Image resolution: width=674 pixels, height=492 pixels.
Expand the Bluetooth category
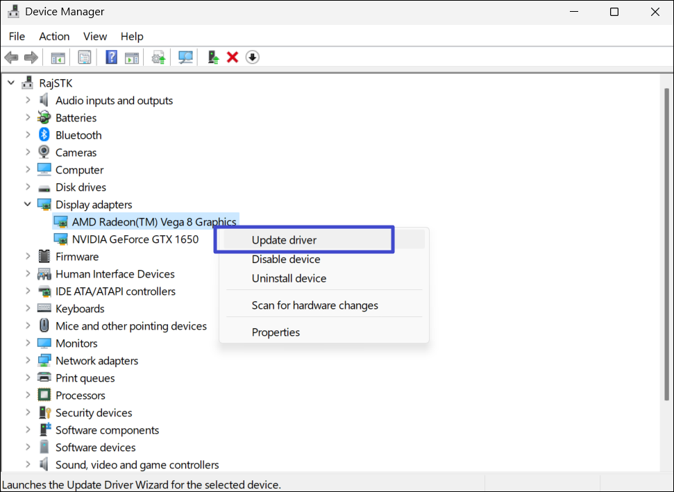click(x=28, y=135)
